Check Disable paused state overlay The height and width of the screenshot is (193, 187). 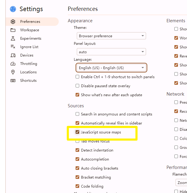pyautogui.click(x=77, y=86)
